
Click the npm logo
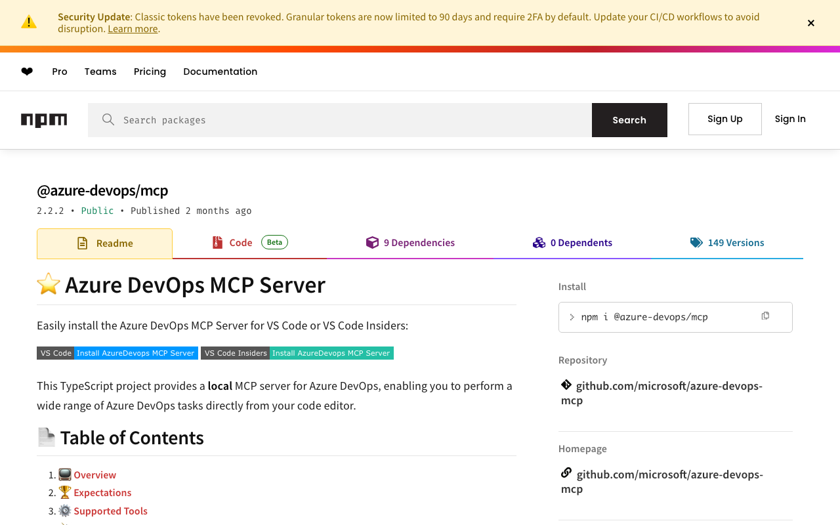click(44, 120)
